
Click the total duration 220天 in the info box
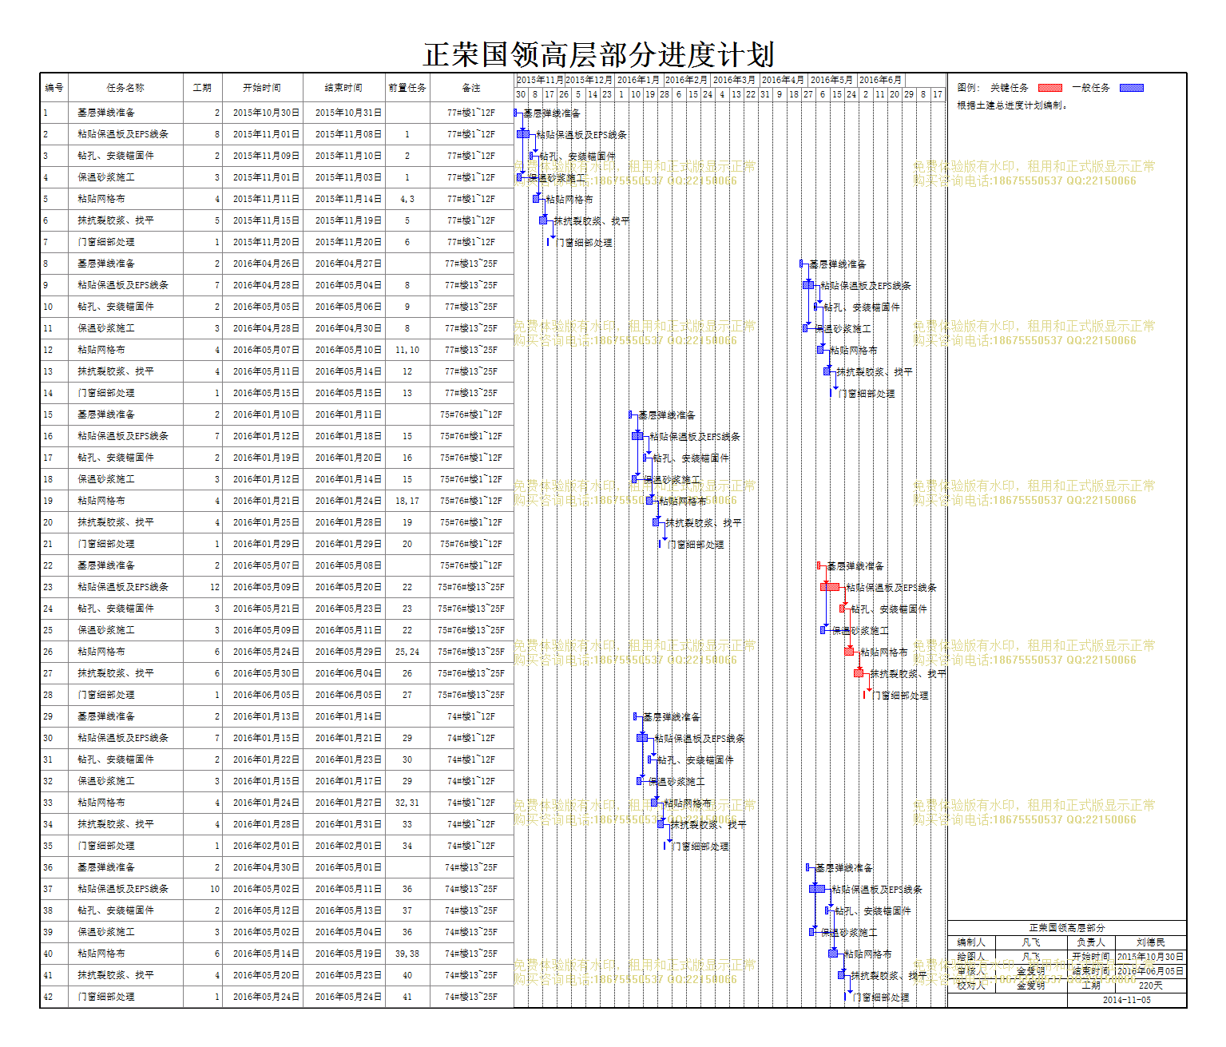[x=1151, y=986]
